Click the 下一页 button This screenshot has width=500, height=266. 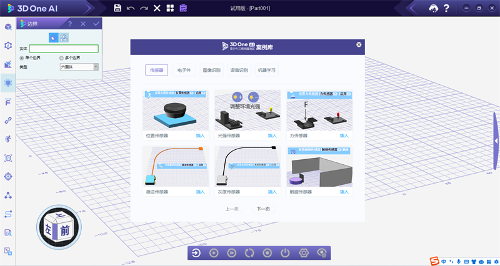263,209
